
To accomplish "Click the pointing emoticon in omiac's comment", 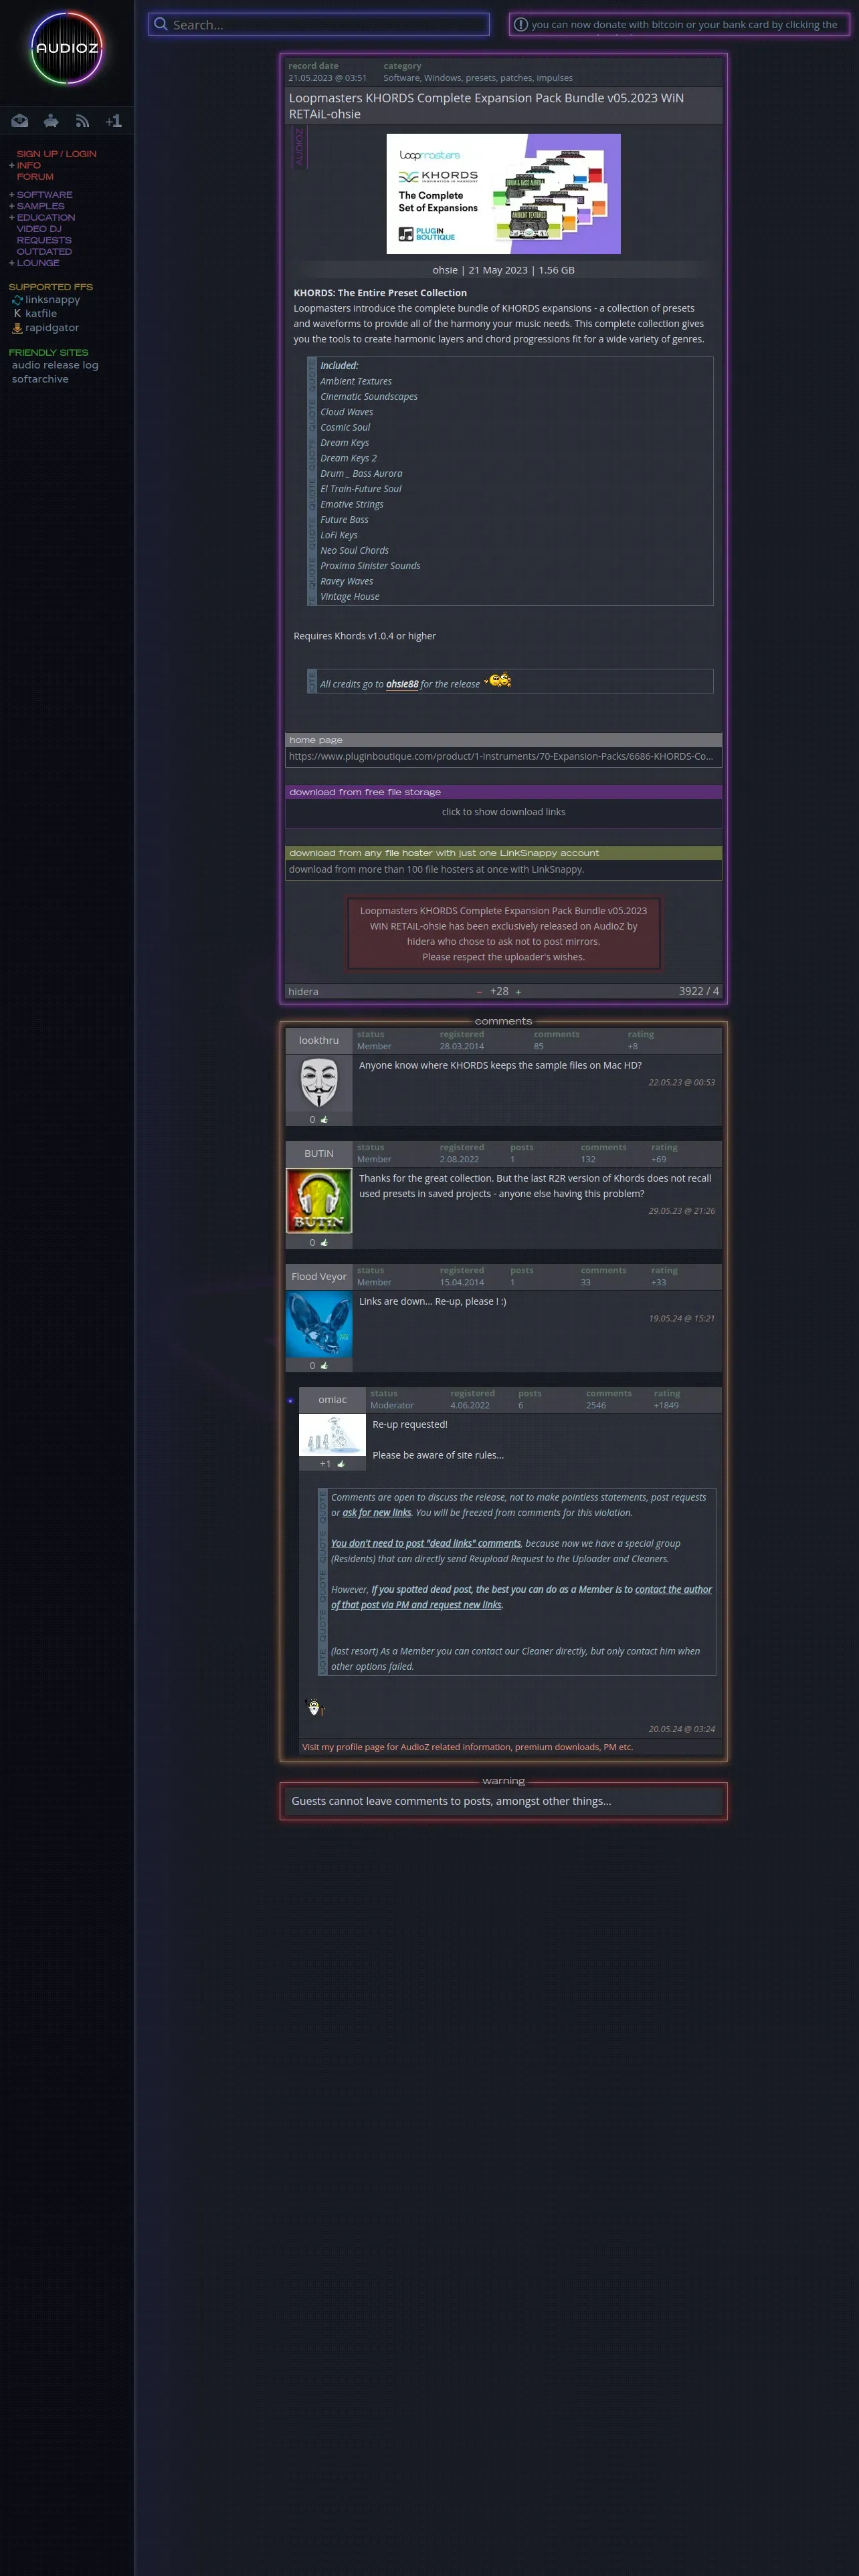I will point(315,1707).
